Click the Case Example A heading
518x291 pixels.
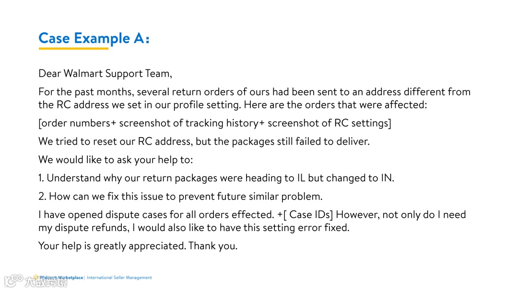click(x=94, y=38)
